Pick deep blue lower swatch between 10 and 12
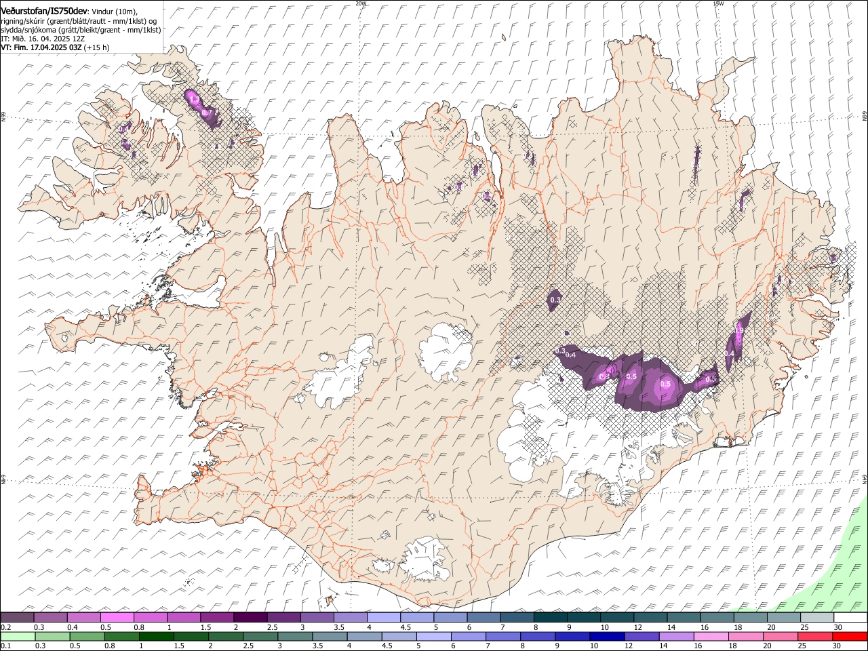Image resolution: width=868 pixels, height=651 pixels. (607, 636)
